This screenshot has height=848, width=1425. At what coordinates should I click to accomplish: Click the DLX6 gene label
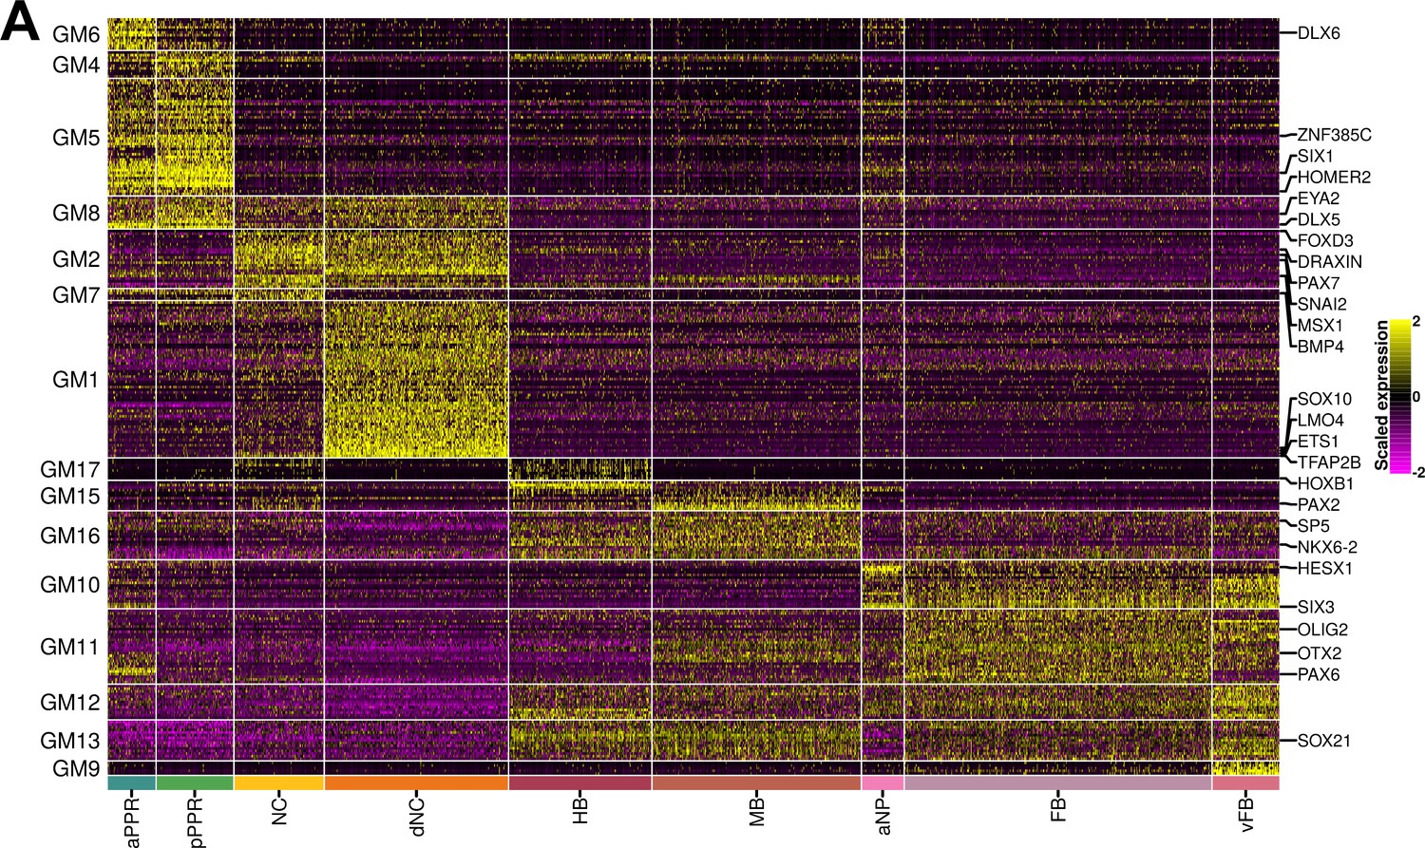(x=1319, y=33)
